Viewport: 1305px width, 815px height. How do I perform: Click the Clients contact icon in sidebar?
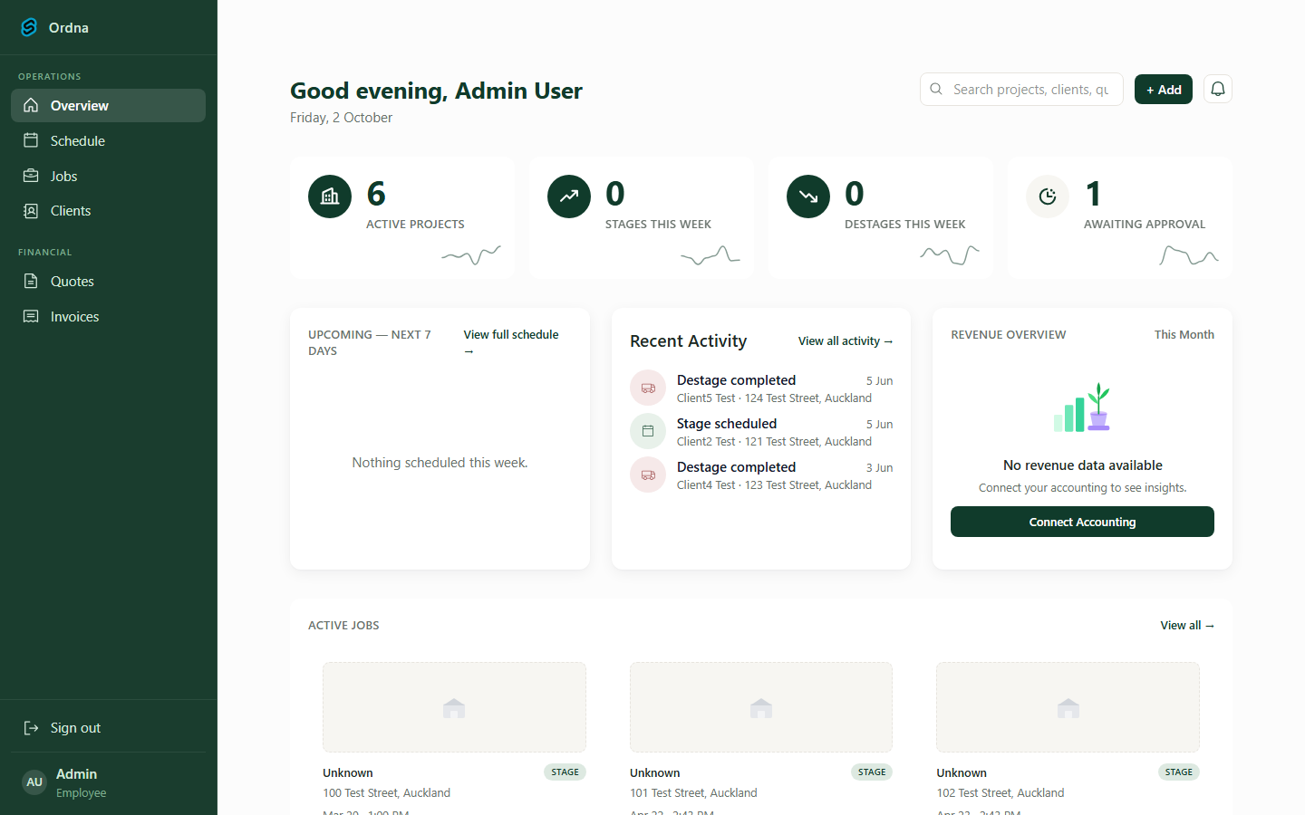tap(31, 211)
